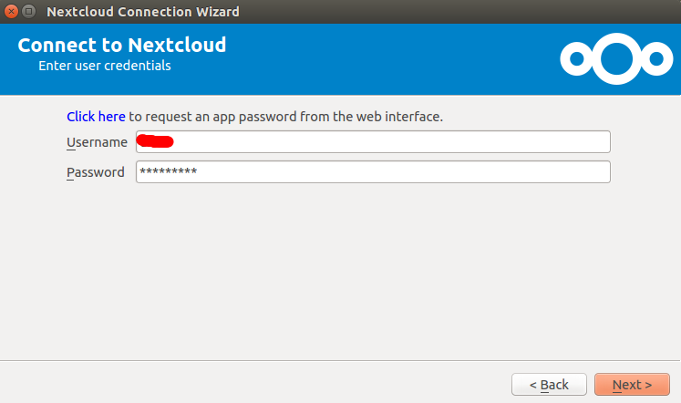
Task: Open the 'Click here' app password link
Action: 96,117
